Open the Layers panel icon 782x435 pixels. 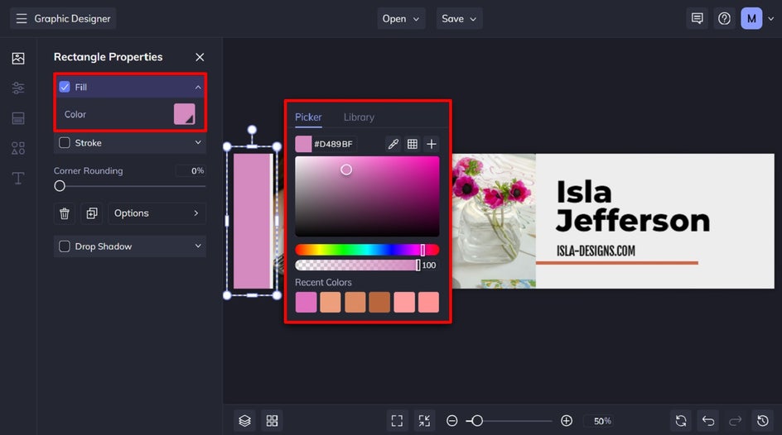pos(244,421)
